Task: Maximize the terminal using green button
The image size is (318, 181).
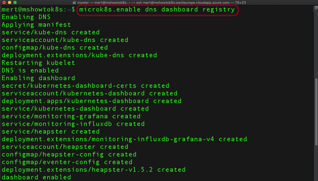Action: [15, 2]
